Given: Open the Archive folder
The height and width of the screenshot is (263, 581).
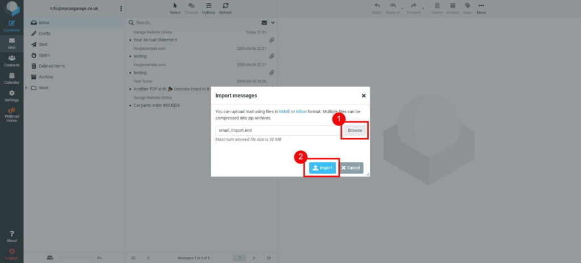Looking at the screenshot, I should coord(74,77).
